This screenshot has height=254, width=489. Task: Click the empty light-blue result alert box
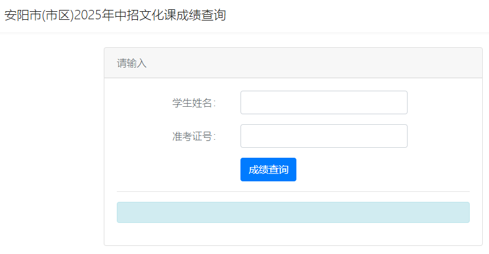pyautogui.click(x=293, y=212)
